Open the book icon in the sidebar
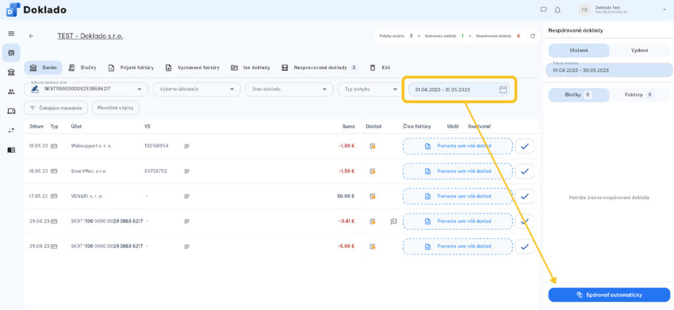The width and height of the screenshot is (674, 310). [11, 150]
